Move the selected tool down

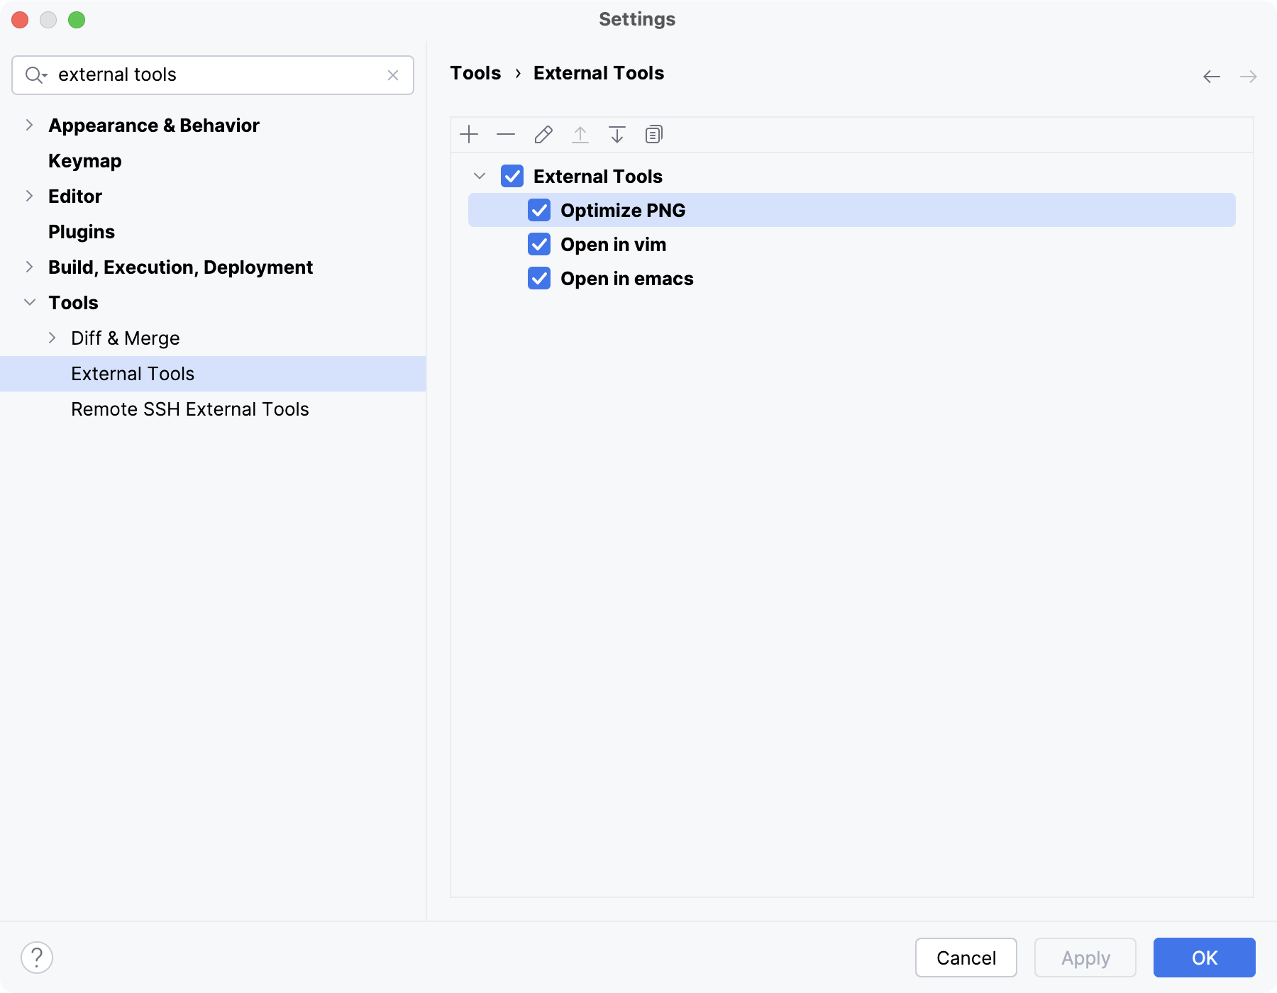click(617, 134)
